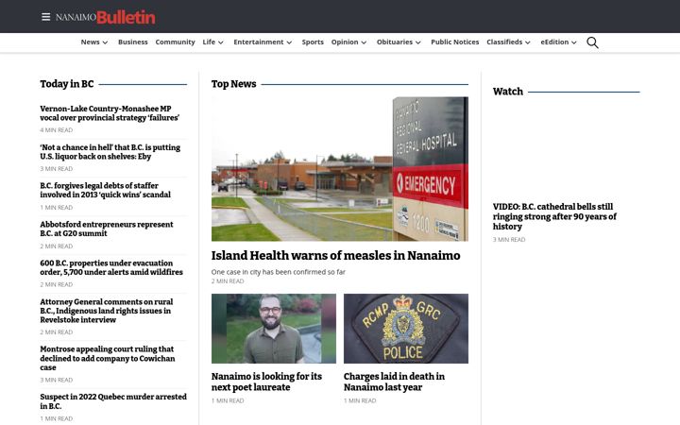Screen dimensions: 680x425
Task: Open Charges laid in death headline
Action: 394,382
